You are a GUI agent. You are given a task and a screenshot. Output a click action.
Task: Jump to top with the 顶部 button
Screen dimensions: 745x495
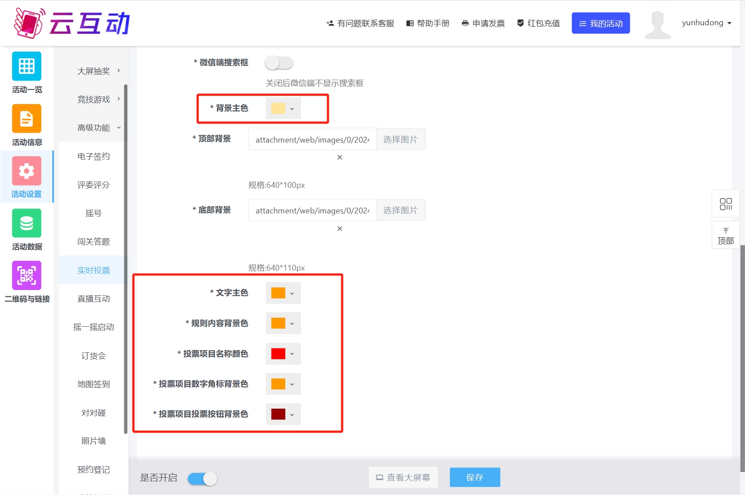pyautogui.click(x=726, y=236)
